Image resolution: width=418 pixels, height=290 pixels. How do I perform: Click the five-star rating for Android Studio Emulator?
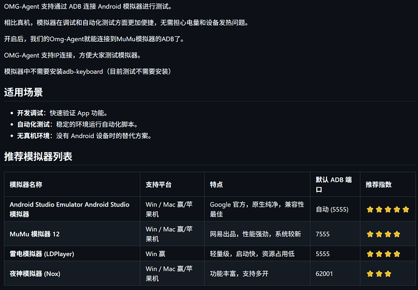pyautogui.click(x=388, y=209)
